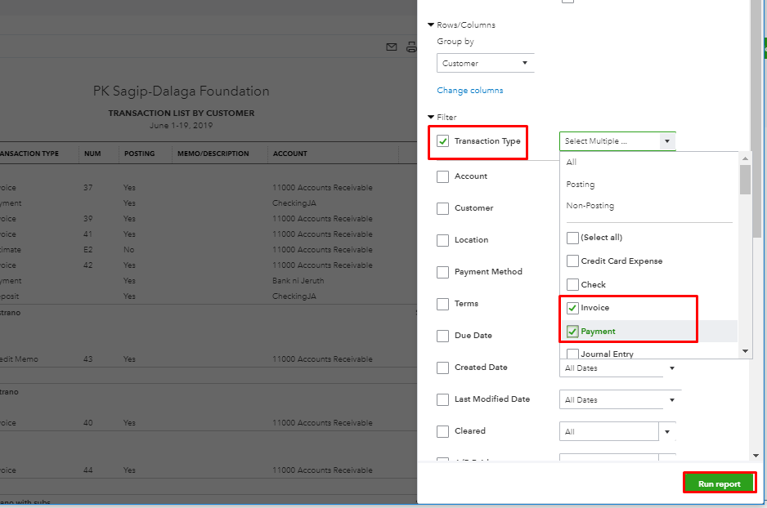This screenshot has width=767, height=508.
Task: Toggle the (Select all) checkbox
Action: tap(572, 238)
